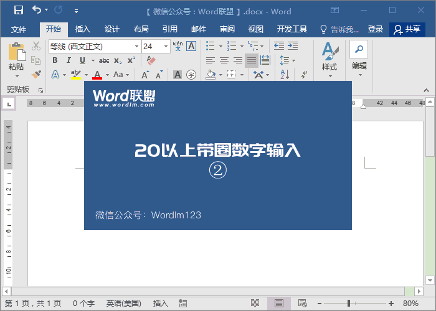436x311 pixels.
Task: Apply yellow text highlight color
Action: (x=75, y=75)
